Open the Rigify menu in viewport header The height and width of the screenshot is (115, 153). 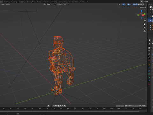8,4
